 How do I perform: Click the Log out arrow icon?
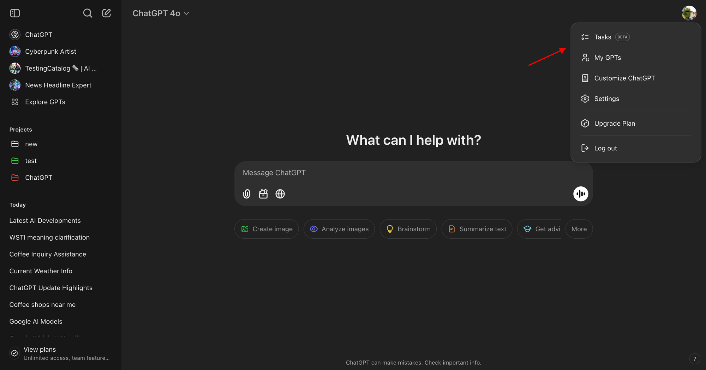585,148
